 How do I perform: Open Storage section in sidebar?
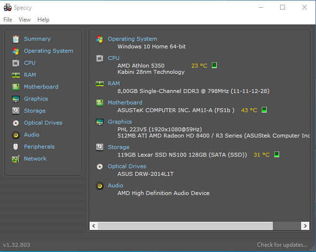tap(35, 111)
